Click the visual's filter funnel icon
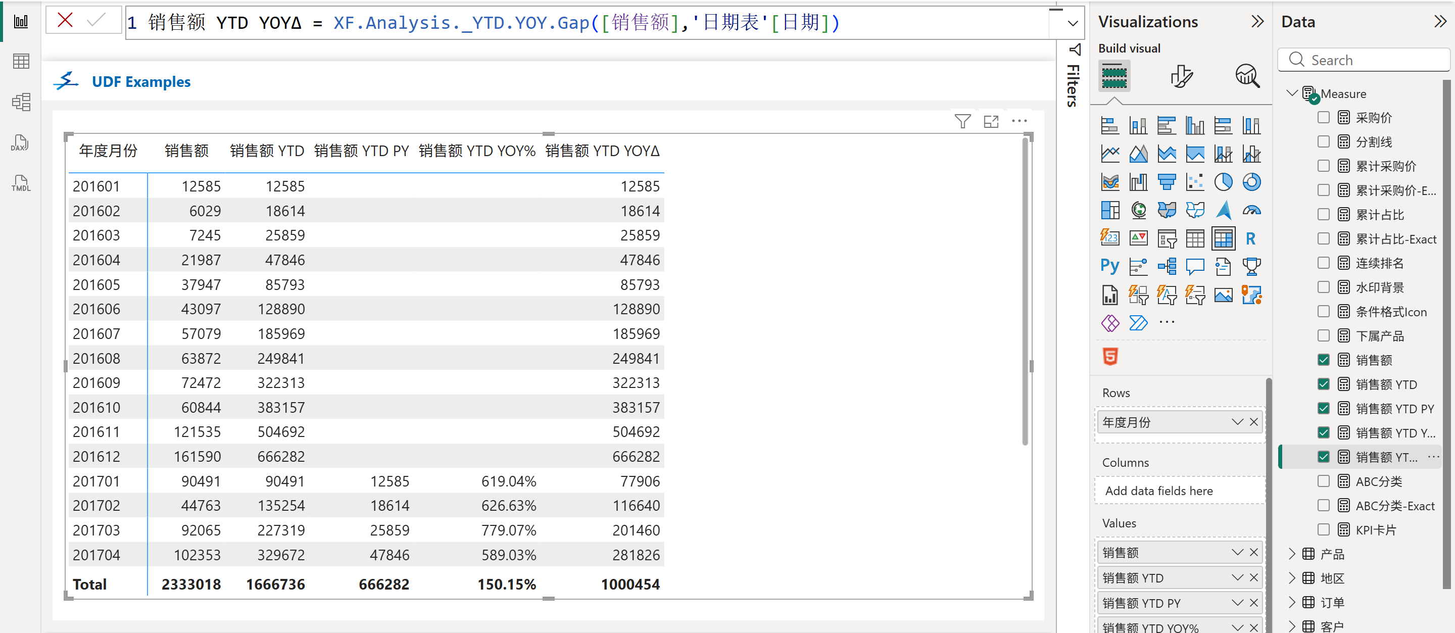1455x633 pixels. tap(962, 121)
